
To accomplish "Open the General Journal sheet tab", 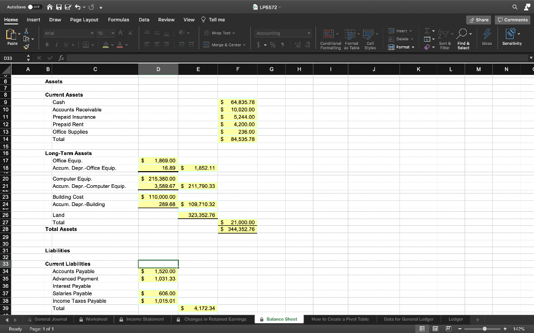I will (47, 319).
